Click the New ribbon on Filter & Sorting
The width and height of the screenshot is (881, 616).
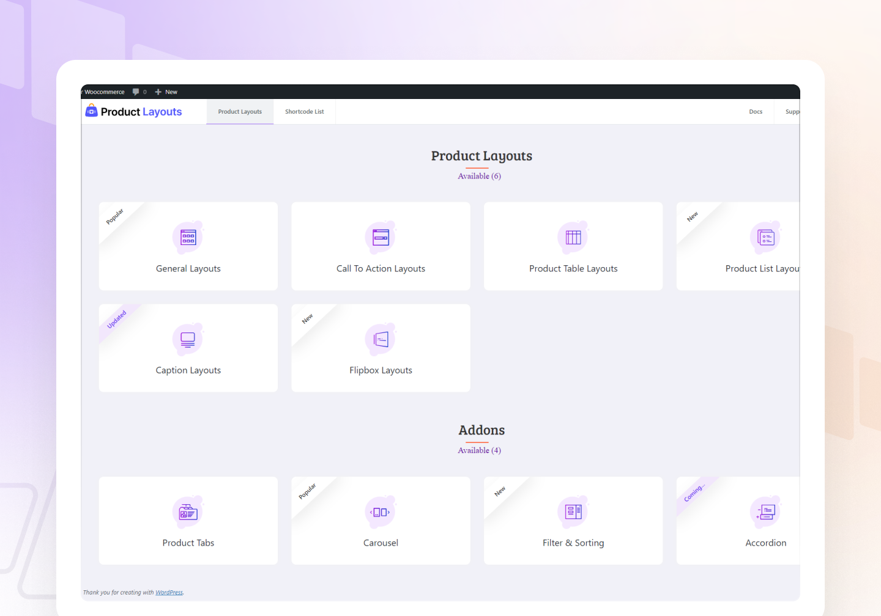[x=500, y=491]
